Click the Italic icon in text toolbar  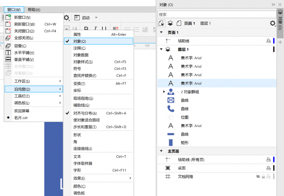96,29
